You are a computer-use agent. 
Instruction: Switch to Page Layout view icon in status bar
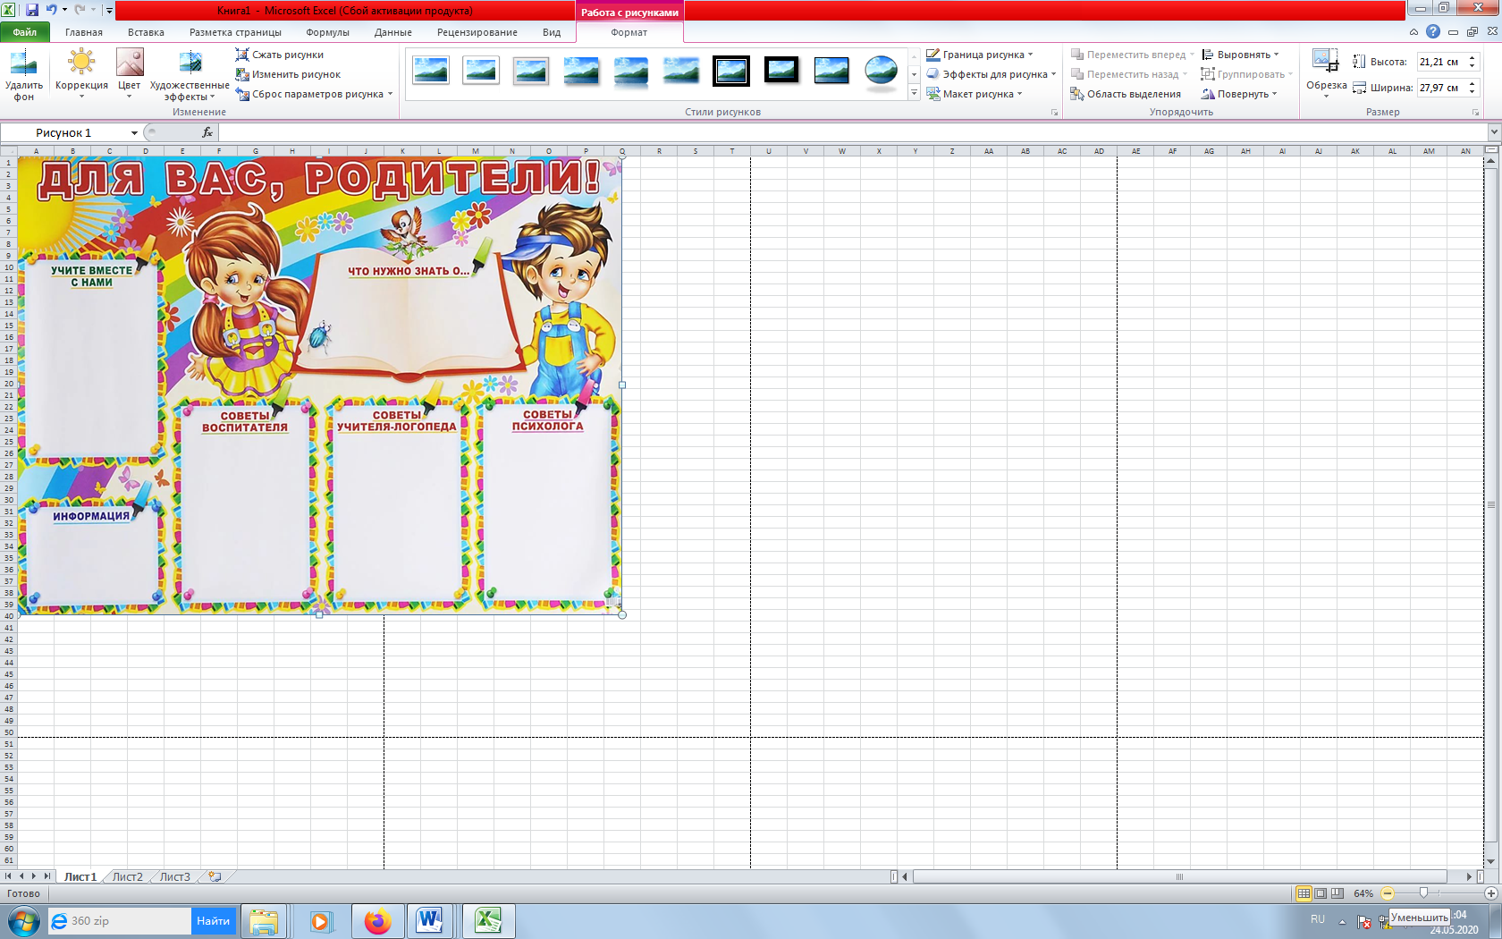(1321, 893)
